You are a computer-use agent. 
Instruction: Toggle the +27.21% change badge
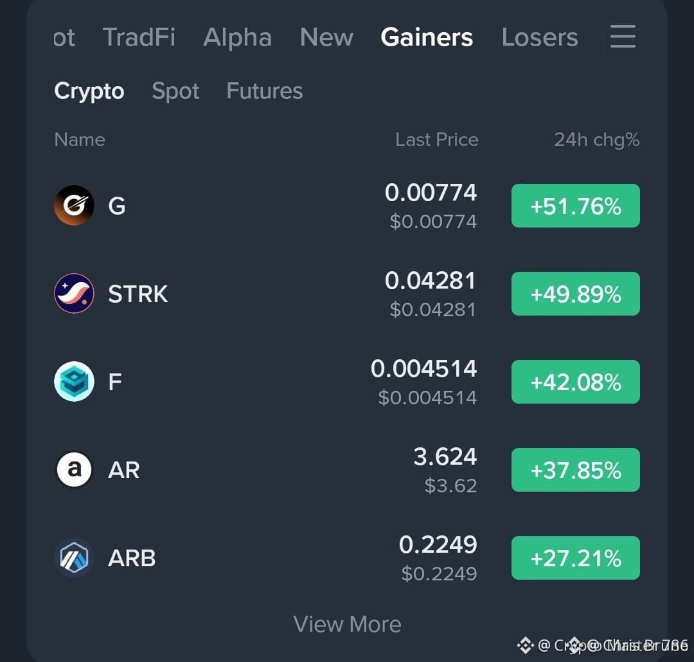(x=575, y=558)
